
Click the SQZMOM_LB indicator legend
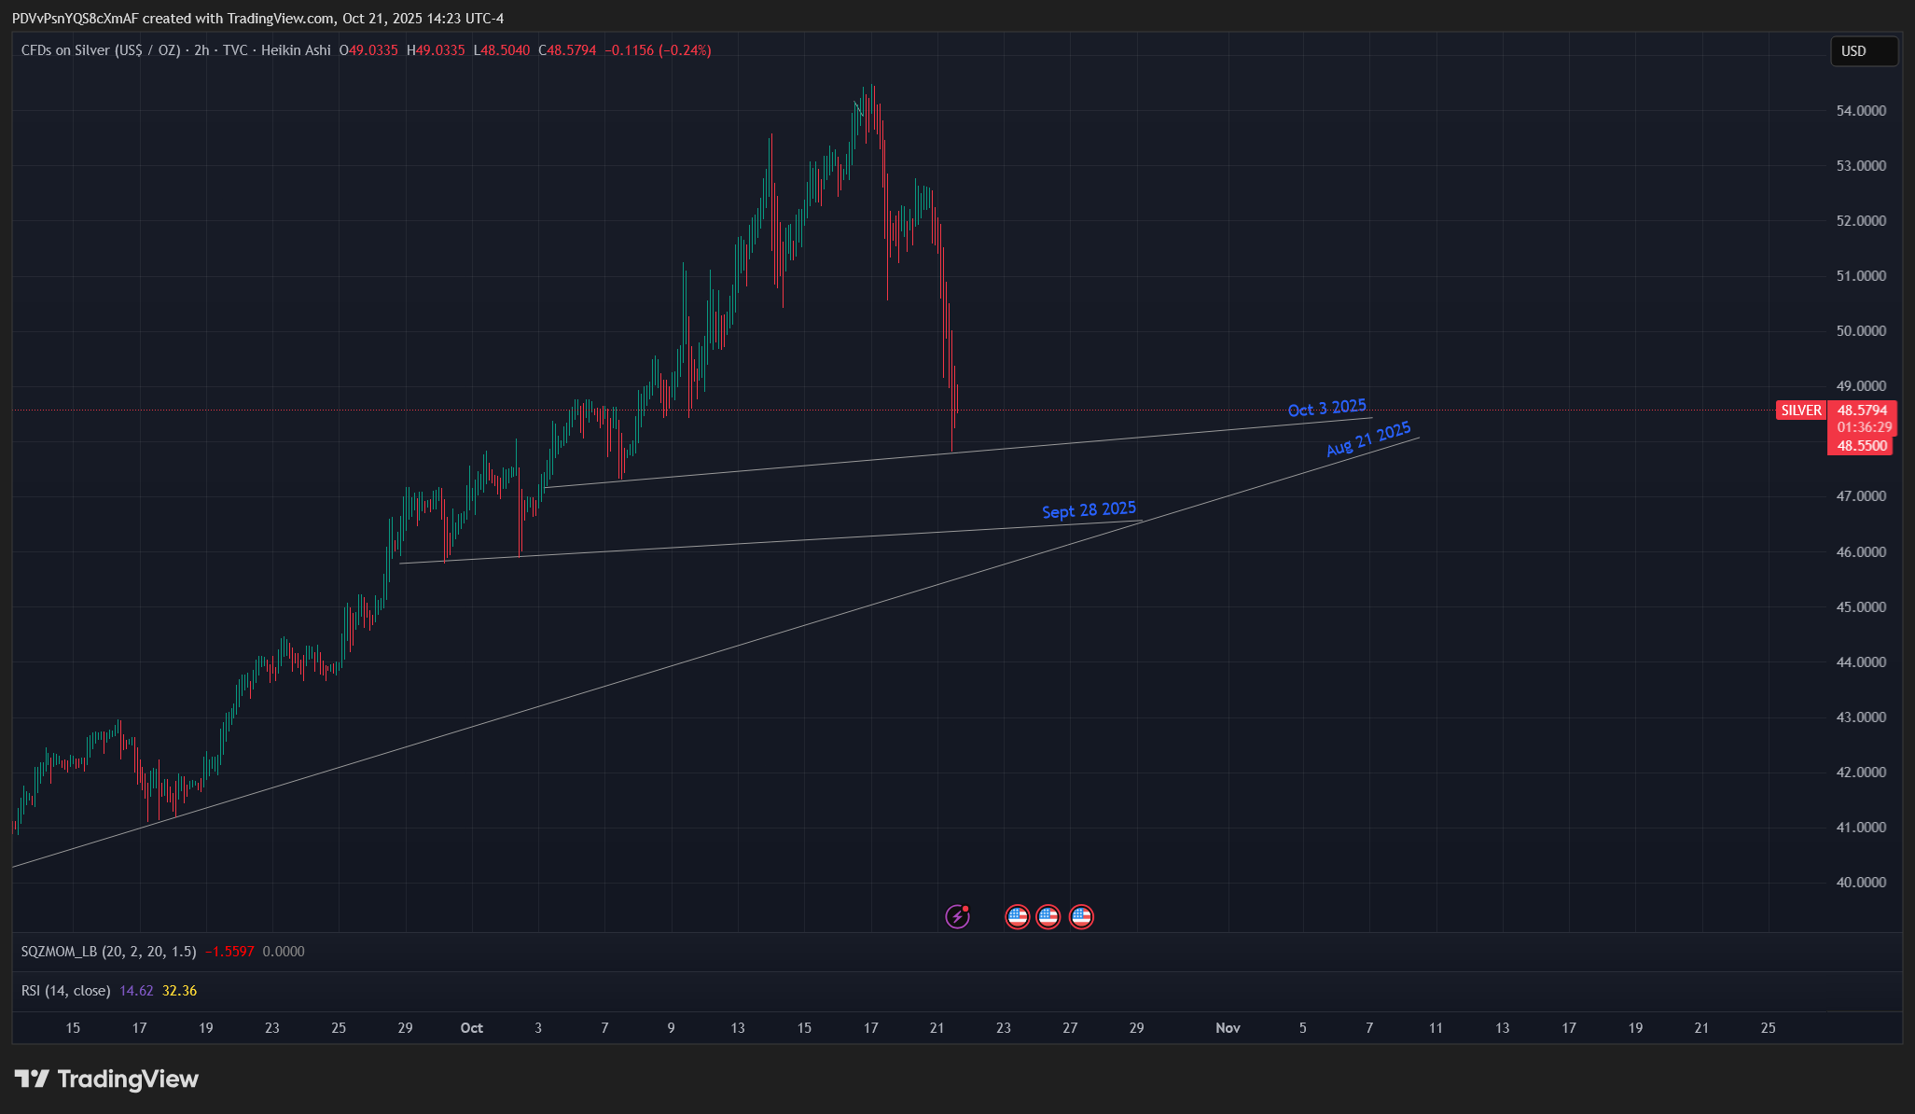108,952
